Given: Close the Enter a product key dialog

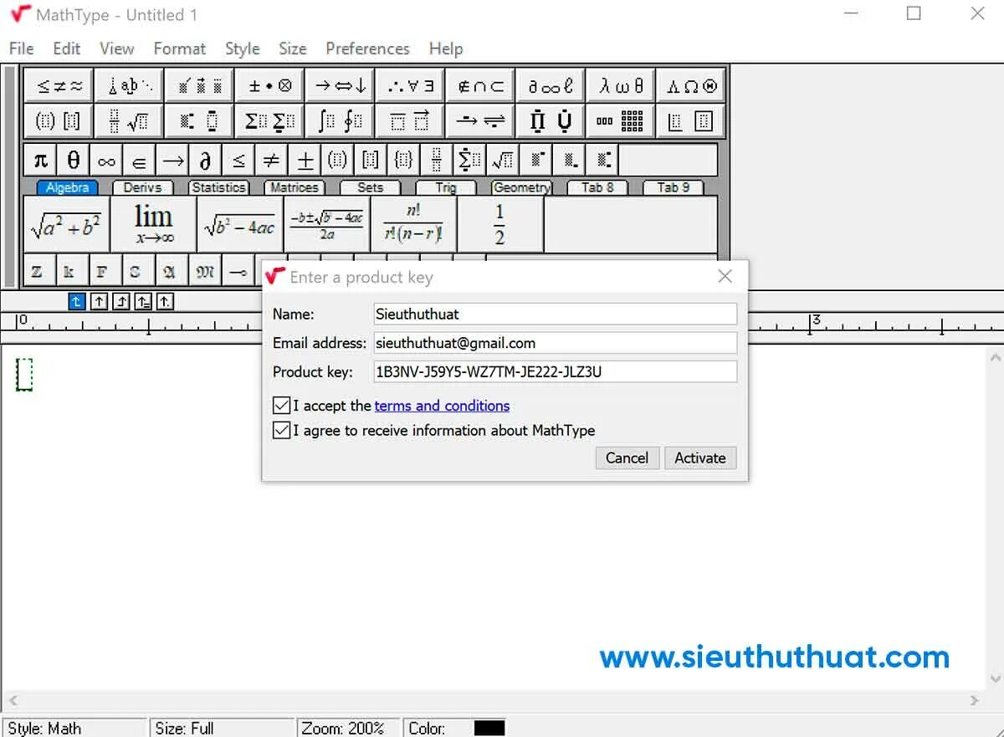Looking at the screenshot, I should (725, 277).
